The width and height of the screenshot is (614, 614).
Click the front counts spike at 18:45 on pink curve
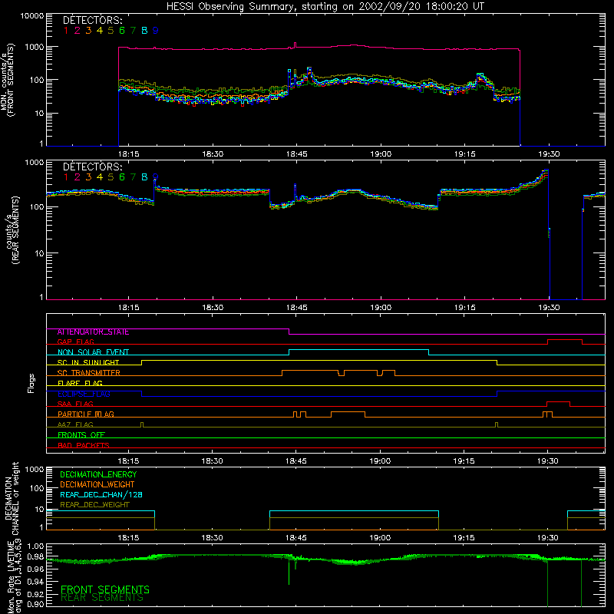(x=295, y=45)
